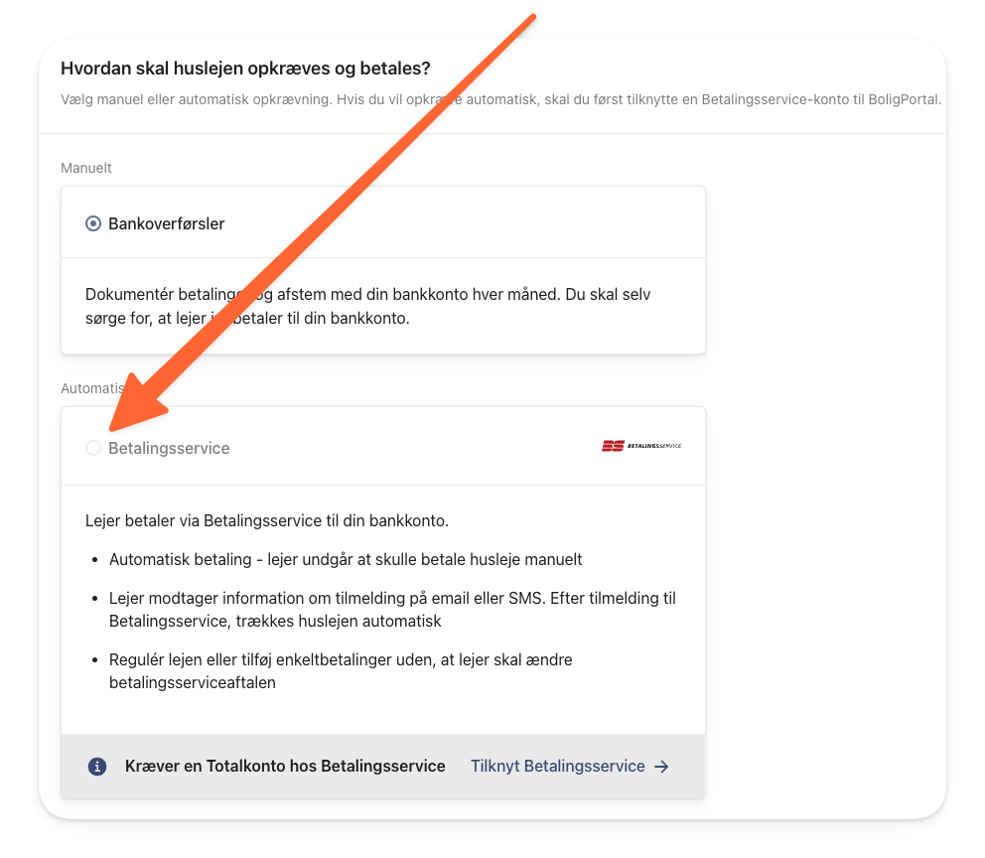This screenshot has height=858, width=985.
Task: Click the bullet Automatisk betaling – lejer undgår
Action: 346,559
